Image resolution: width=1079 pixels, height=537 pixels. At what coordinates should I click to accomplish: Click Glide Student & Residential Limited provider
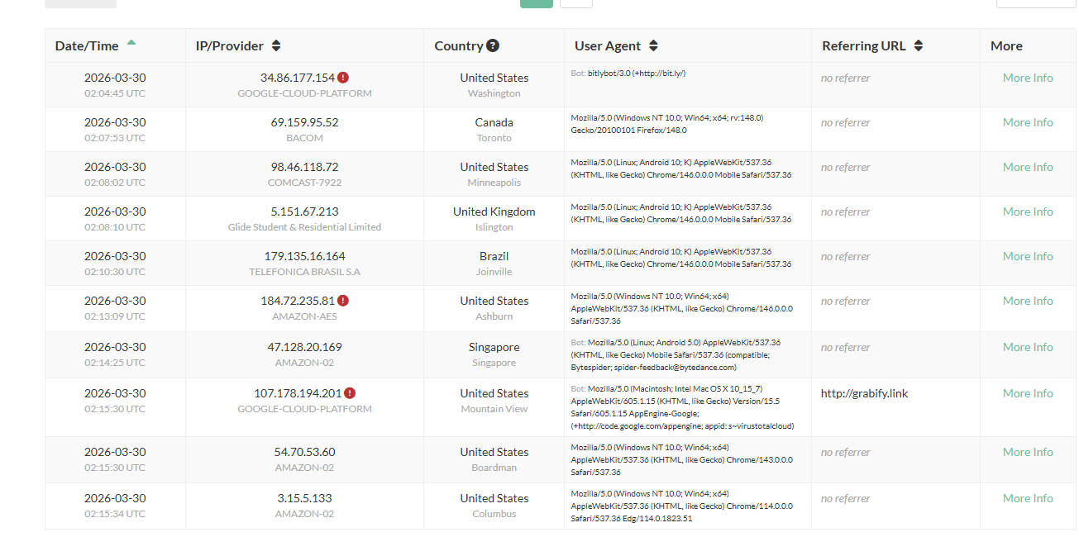[x=304, y=227]
